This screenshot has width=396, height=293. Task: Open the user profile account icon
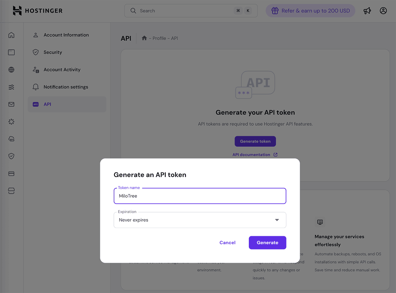383,11
